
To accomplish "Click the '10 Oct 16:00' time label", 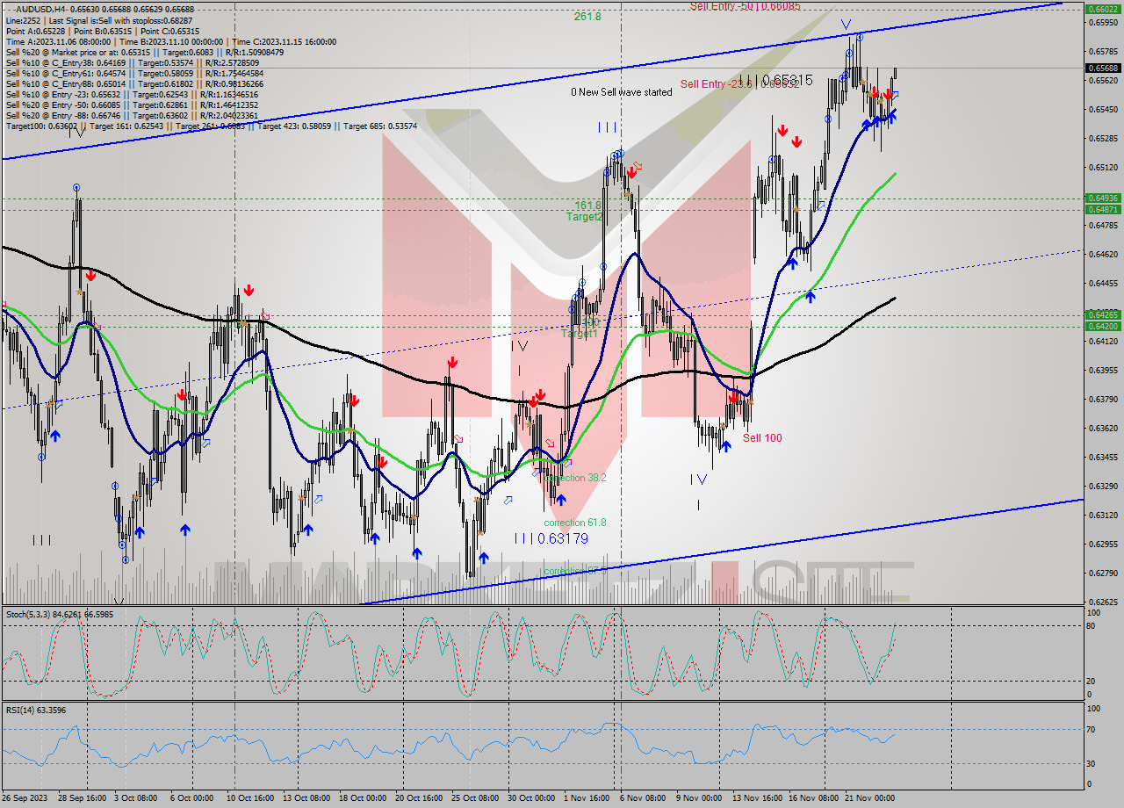I will tap(249, 798).
